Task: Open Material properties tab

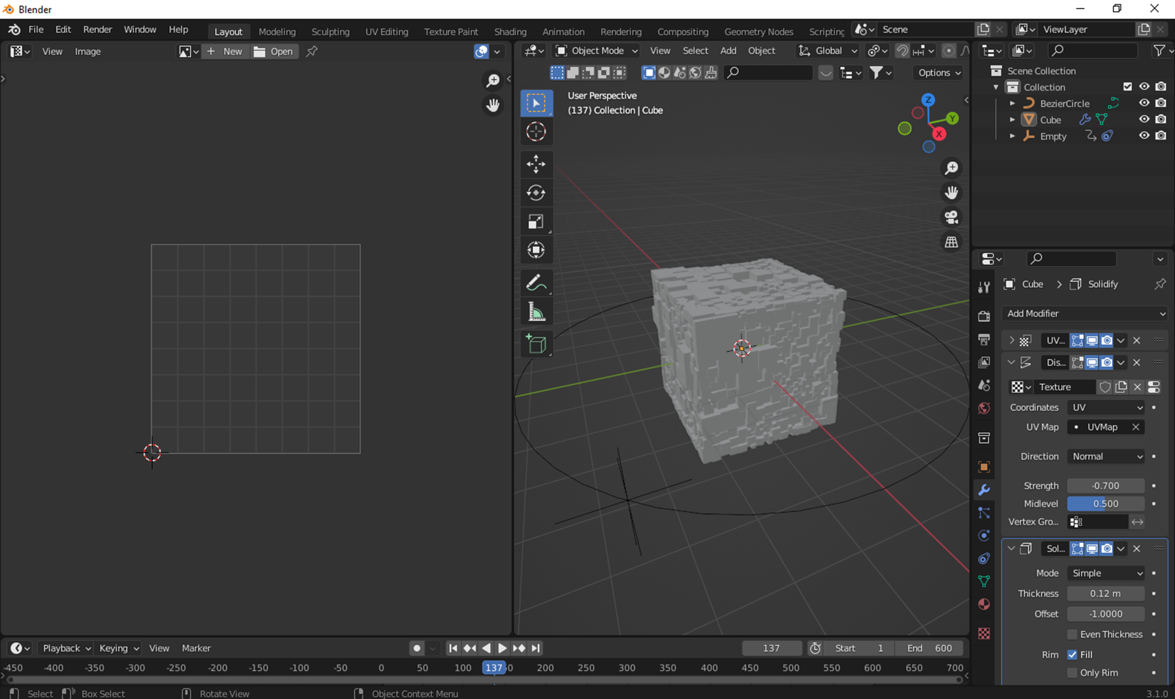Action: coord(984,604)
